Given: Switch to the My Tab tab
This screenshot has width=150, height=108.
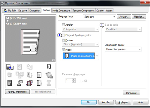Looking at the screenshot, I should point(10,10).
